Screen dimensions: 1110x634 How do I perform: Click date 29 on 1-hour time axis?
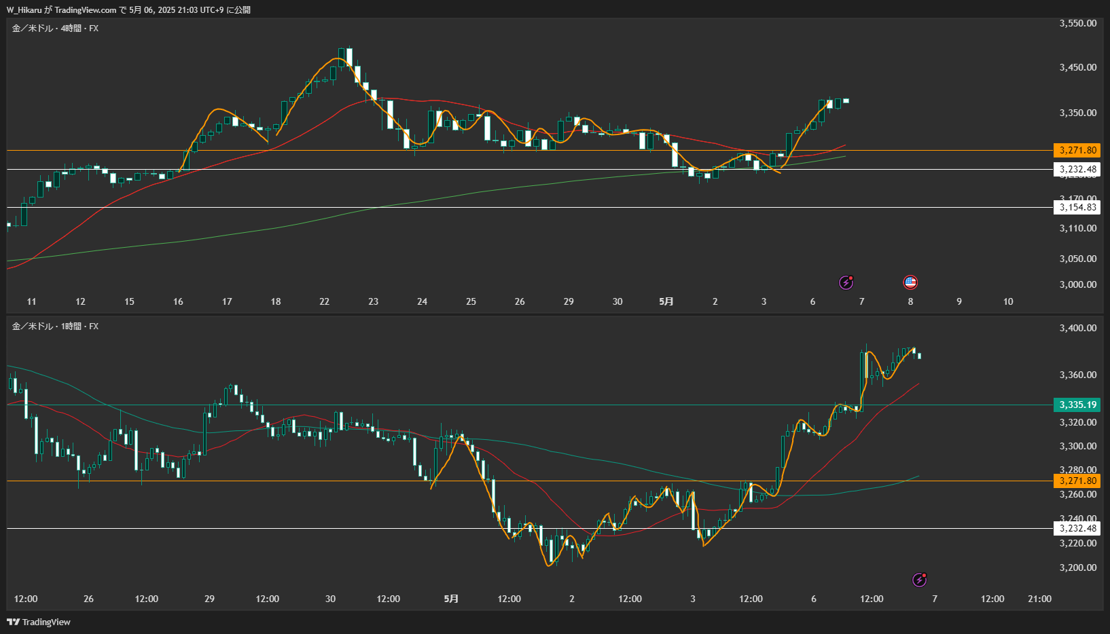point(209,599)
